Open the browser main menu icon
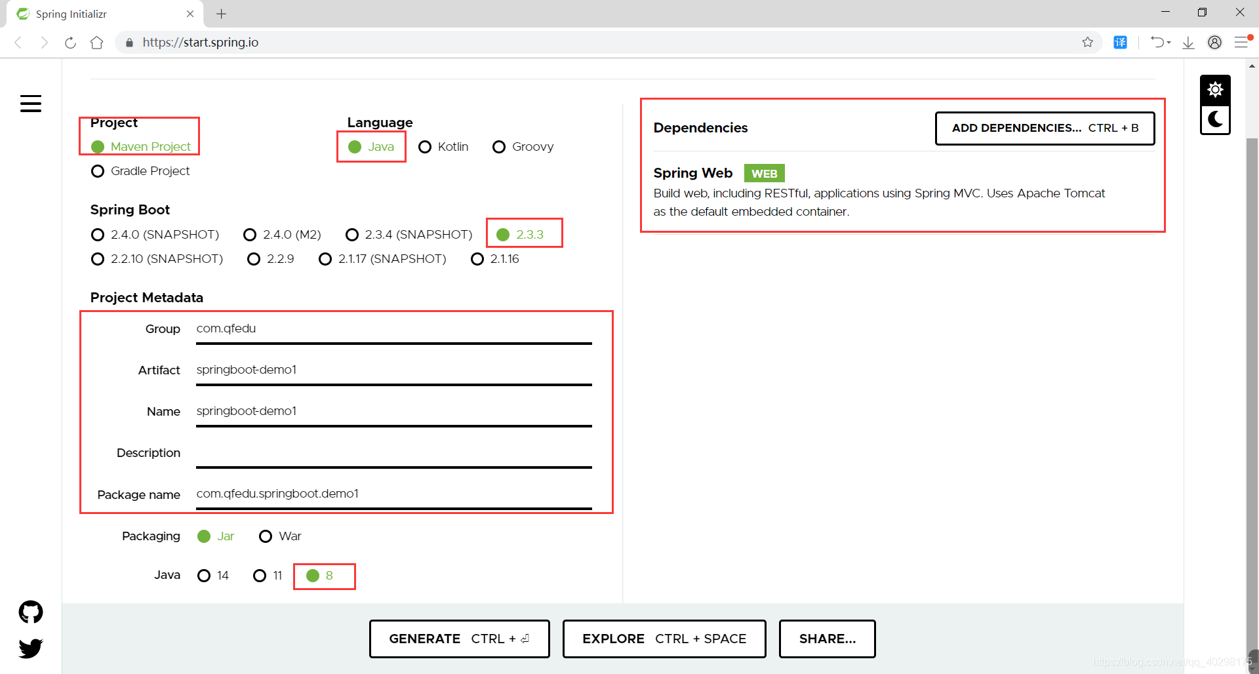This screenshot has height=674, width=1259. (1243, 43)
